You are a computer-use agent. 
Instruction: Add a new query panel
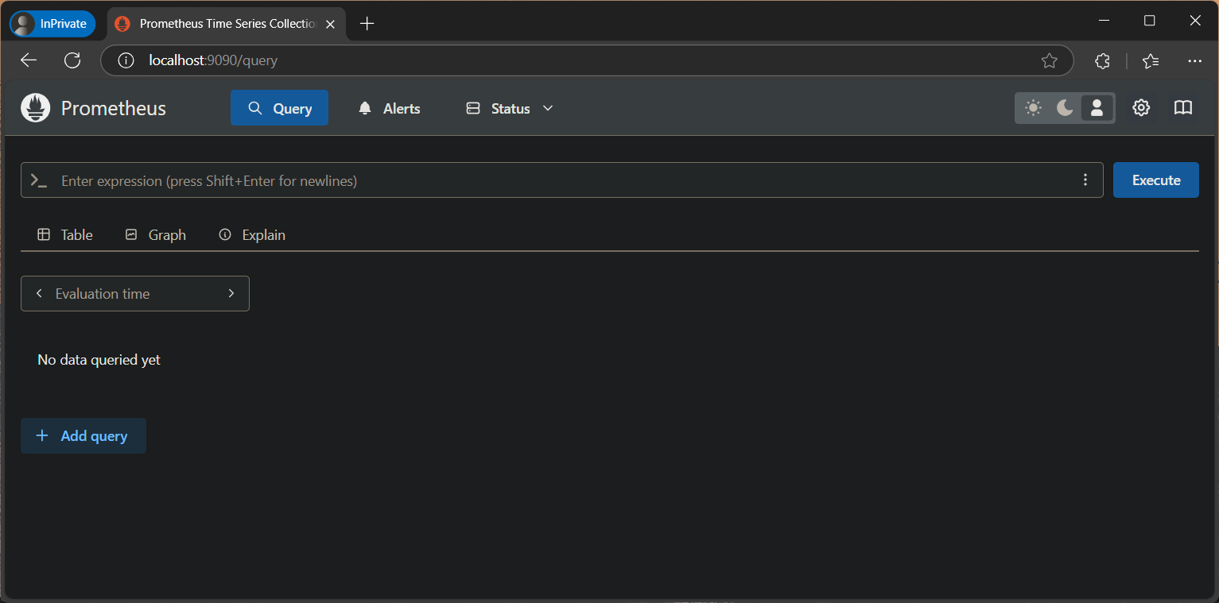(x=83, y=436)
